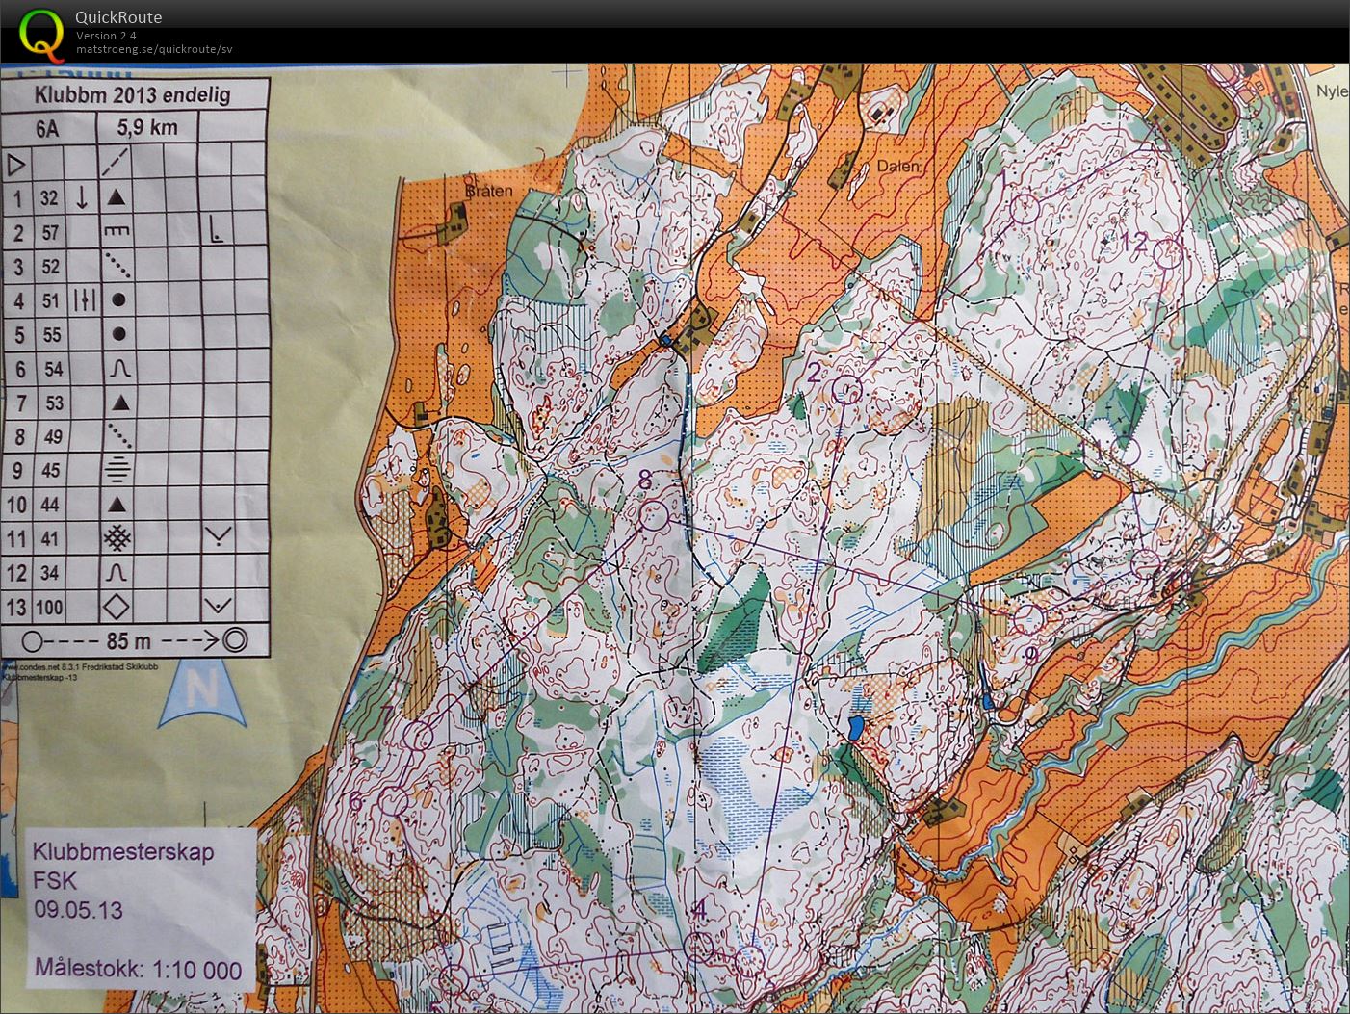Click control code 34 in row 12
Viewport: 1350px width, 1014px height.
tap(48, 573)
